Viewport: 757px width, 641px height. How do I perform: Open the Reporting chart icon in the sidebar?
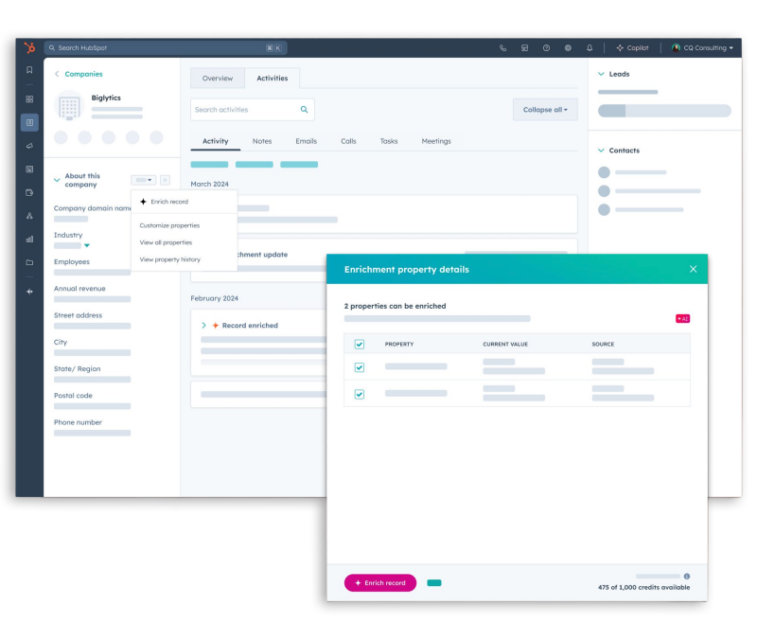pyautogui.click(x=29, y=239)
